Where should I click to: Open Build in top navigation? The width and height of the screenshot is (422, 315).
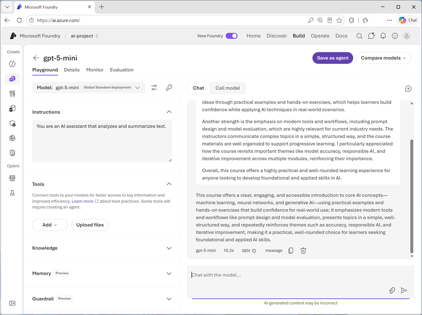(x=299, y=36)
